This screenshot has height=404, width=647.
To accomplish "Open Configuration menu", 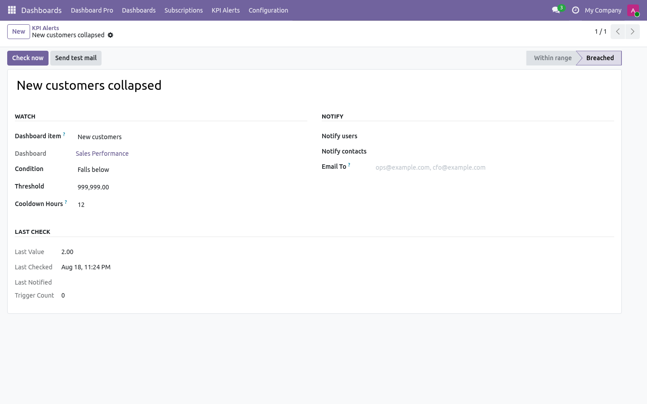I will click(x=268, y=10).
